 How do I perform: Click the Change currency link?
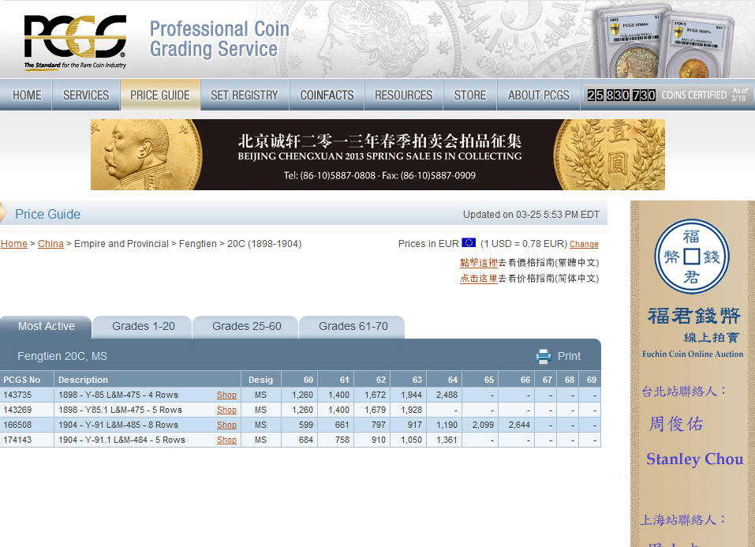(x=584, y=245)
